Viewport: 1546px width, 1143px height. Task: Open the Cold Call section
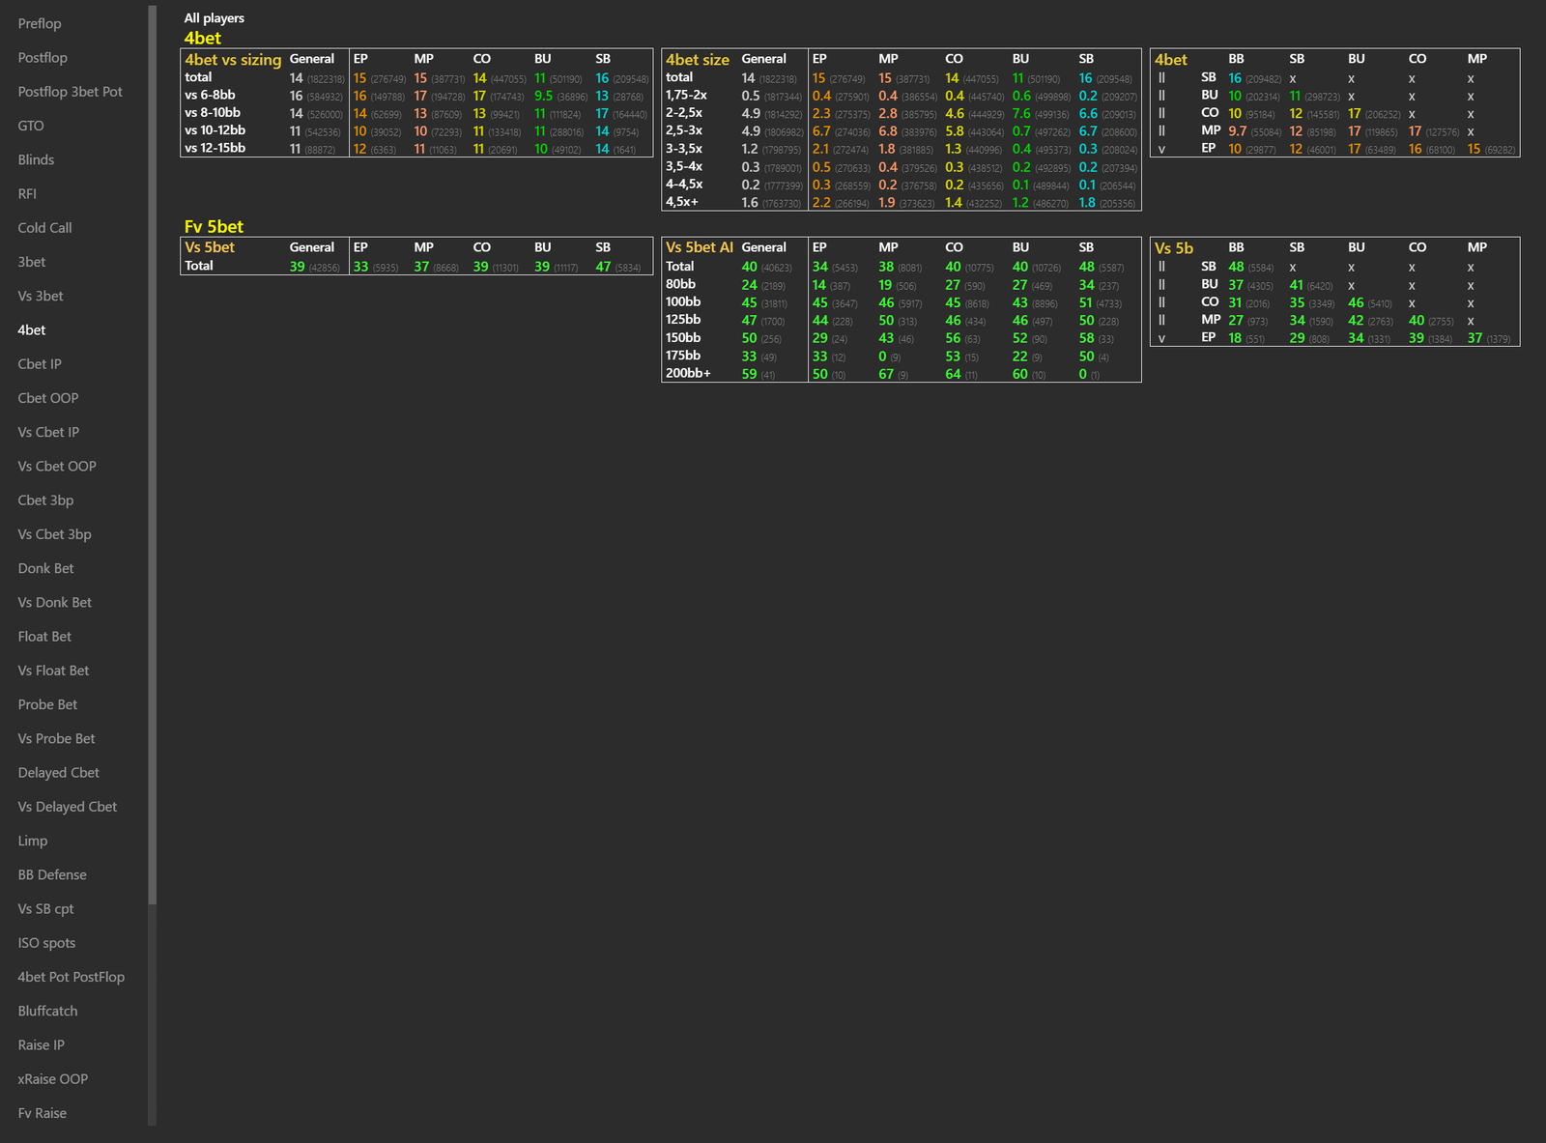(x=44, y=228)
